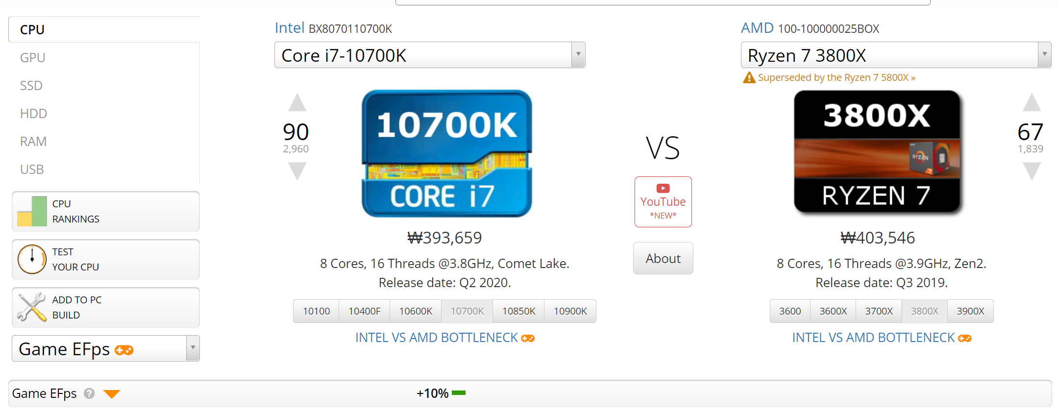Upvote the Core i7-10700K arrow
1058x416 pixels.
[297, 102]
